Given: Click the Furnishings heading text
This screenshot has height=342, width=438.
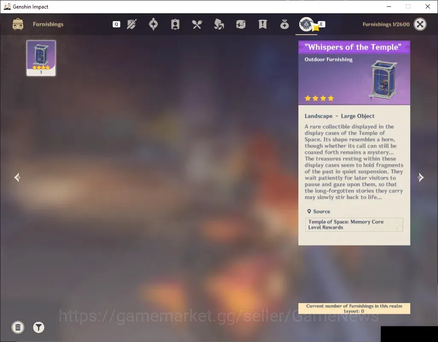Looking at the screenshot, I should click(x=48, y=24).
